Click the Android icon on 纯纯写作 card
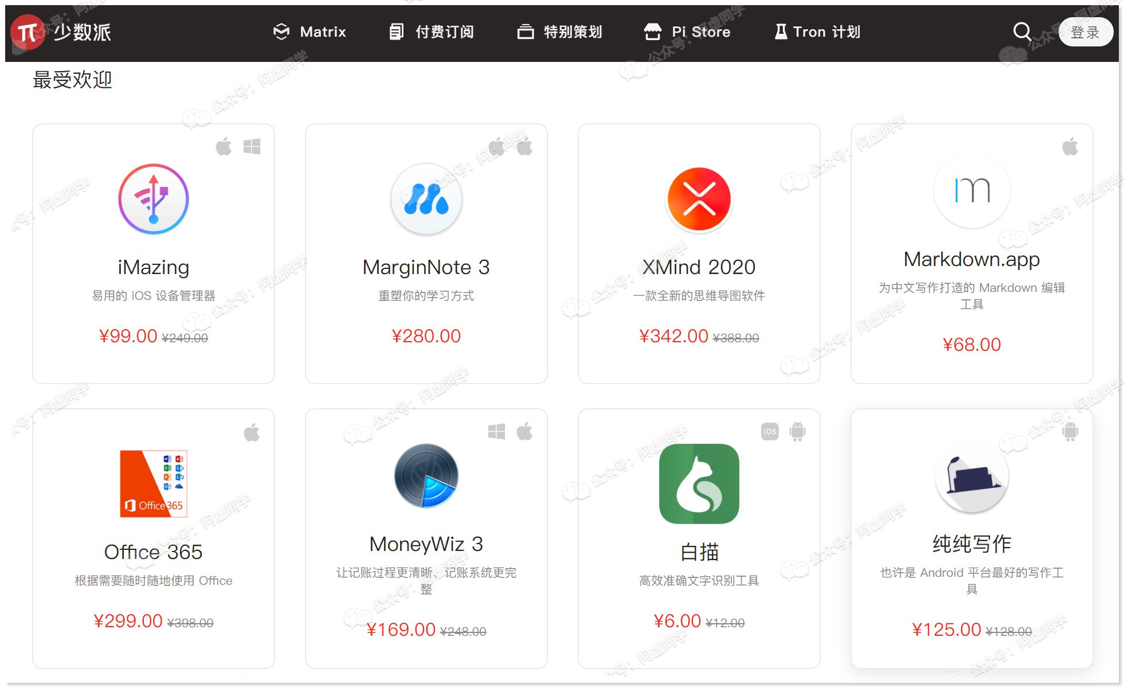This screenshot has height=688, width=1124. point(1070,431)
